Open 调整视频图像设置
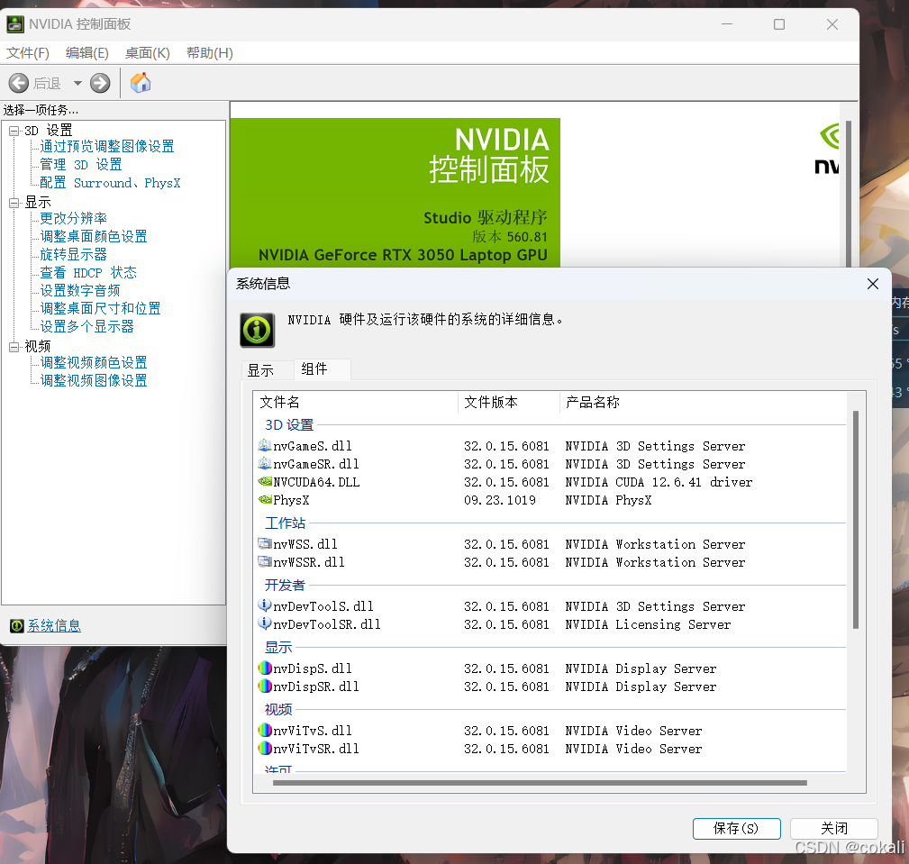This screenshot has height=864, width=909. [x=94, y=380]
